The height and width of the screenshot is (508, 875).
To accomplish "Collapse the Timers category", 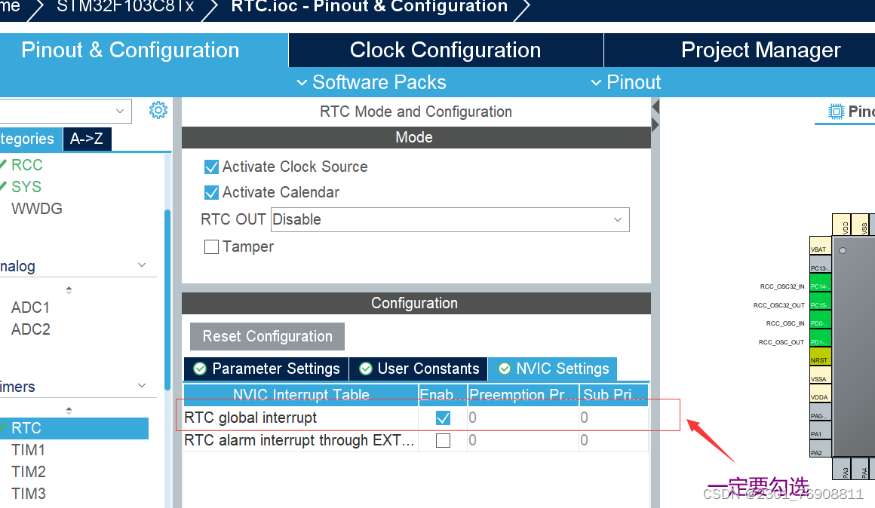I will tap(142, 386).
